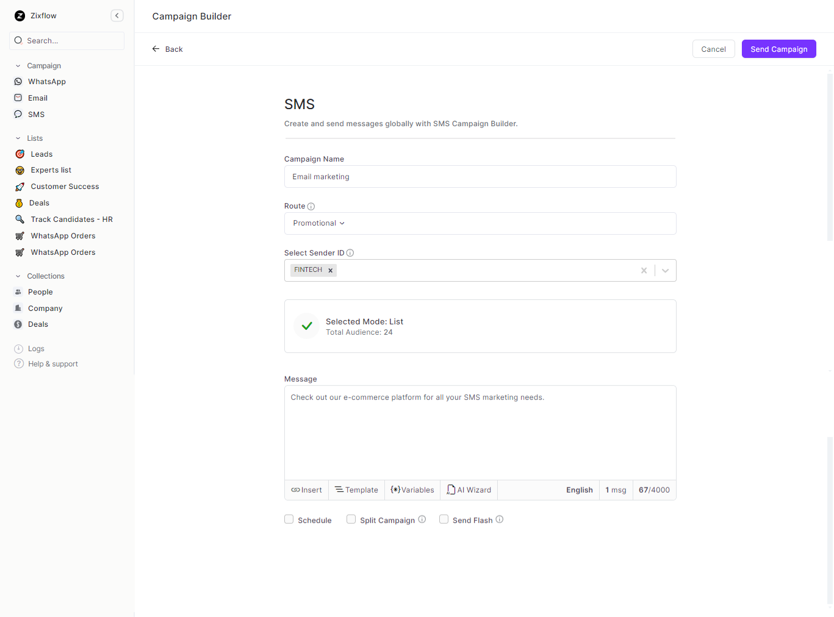Open Customer Success list

point(65,187)
